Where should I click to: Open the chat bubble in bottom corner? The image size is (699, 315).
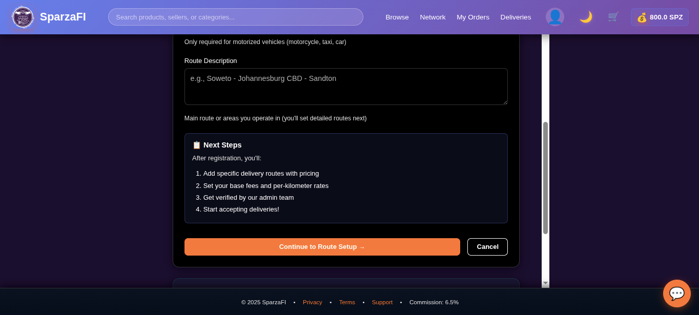tap(676, 293)
